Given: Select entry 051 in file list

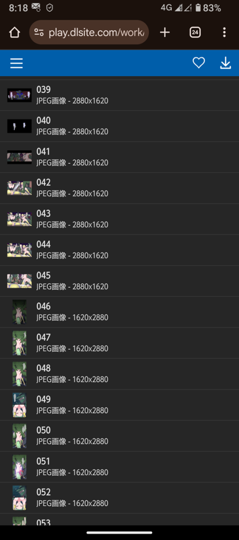Looking at the screenshot, I should tap(119, 467).
